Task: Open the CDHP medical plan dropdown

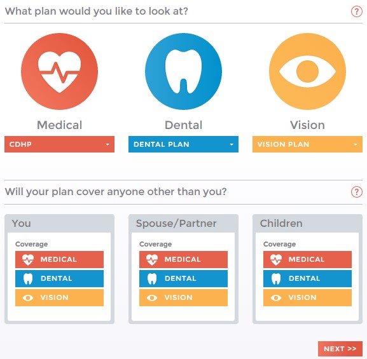Action: (59, 144)
